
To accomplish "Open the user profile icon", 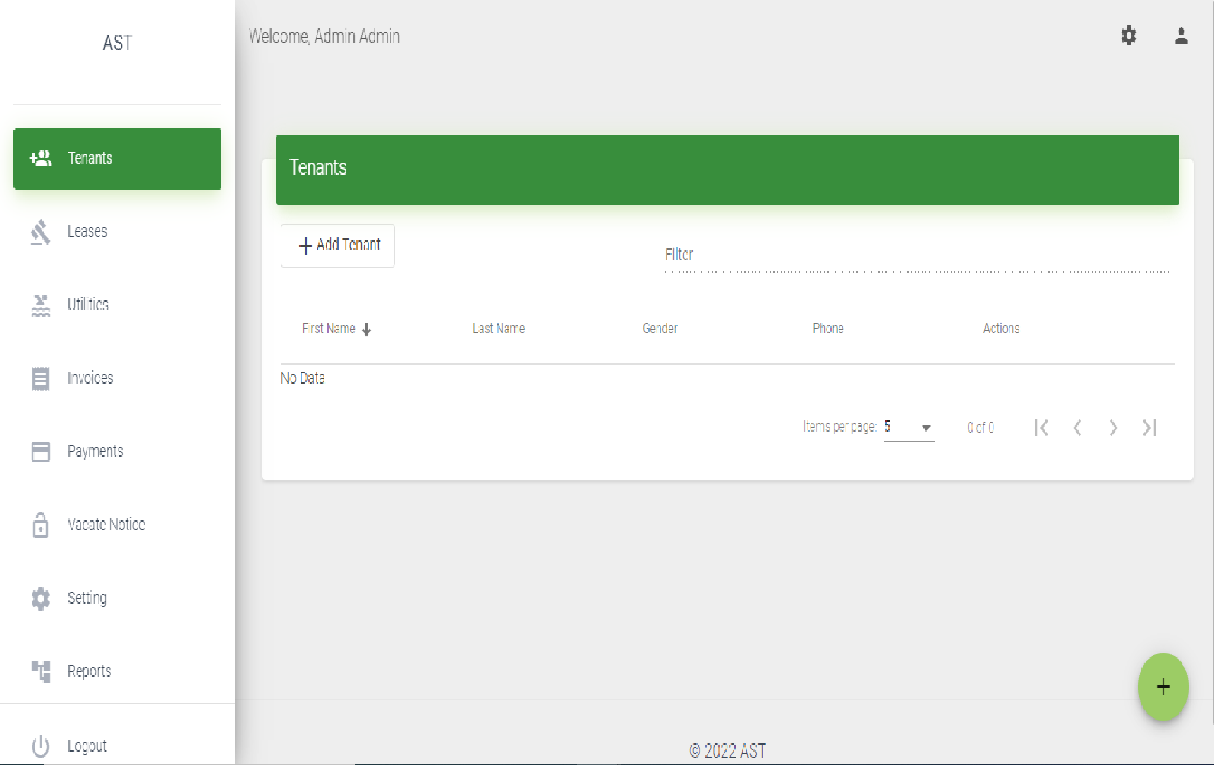I will 1181,36.
